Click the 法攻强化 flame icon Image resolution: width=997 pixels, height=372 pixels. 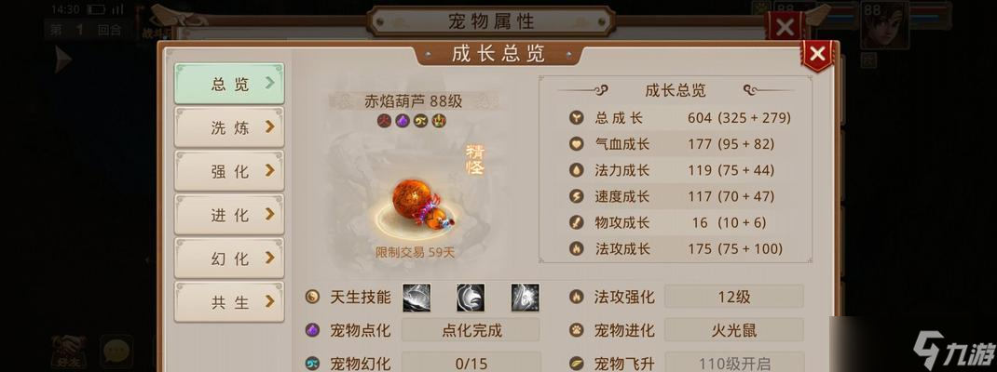click(x=576, y=297)
